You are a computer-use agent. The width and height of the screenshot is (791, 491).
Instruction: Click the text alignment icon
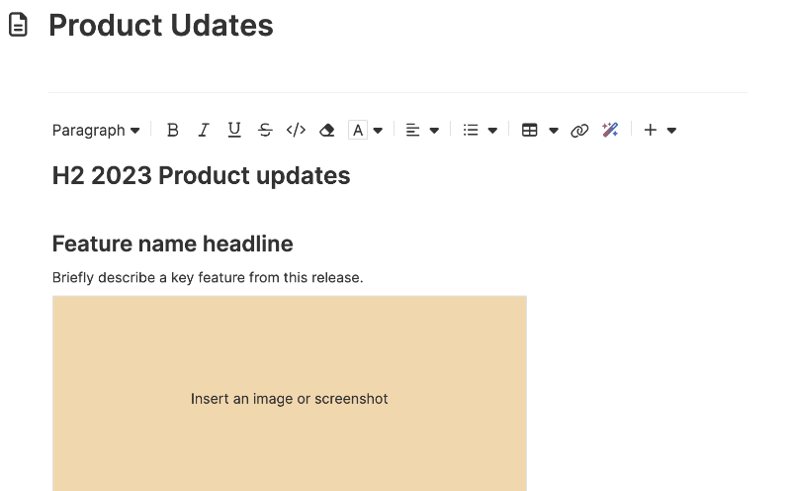coord(412,131)
